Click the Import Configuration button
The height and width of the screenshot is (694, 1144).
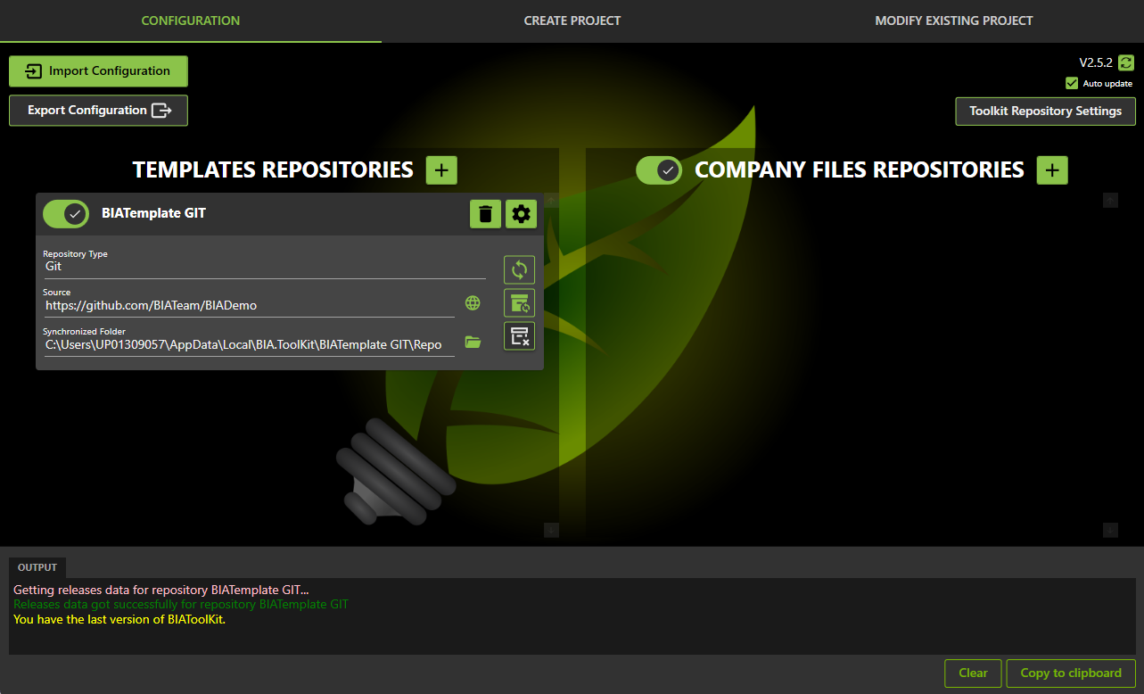98,71
